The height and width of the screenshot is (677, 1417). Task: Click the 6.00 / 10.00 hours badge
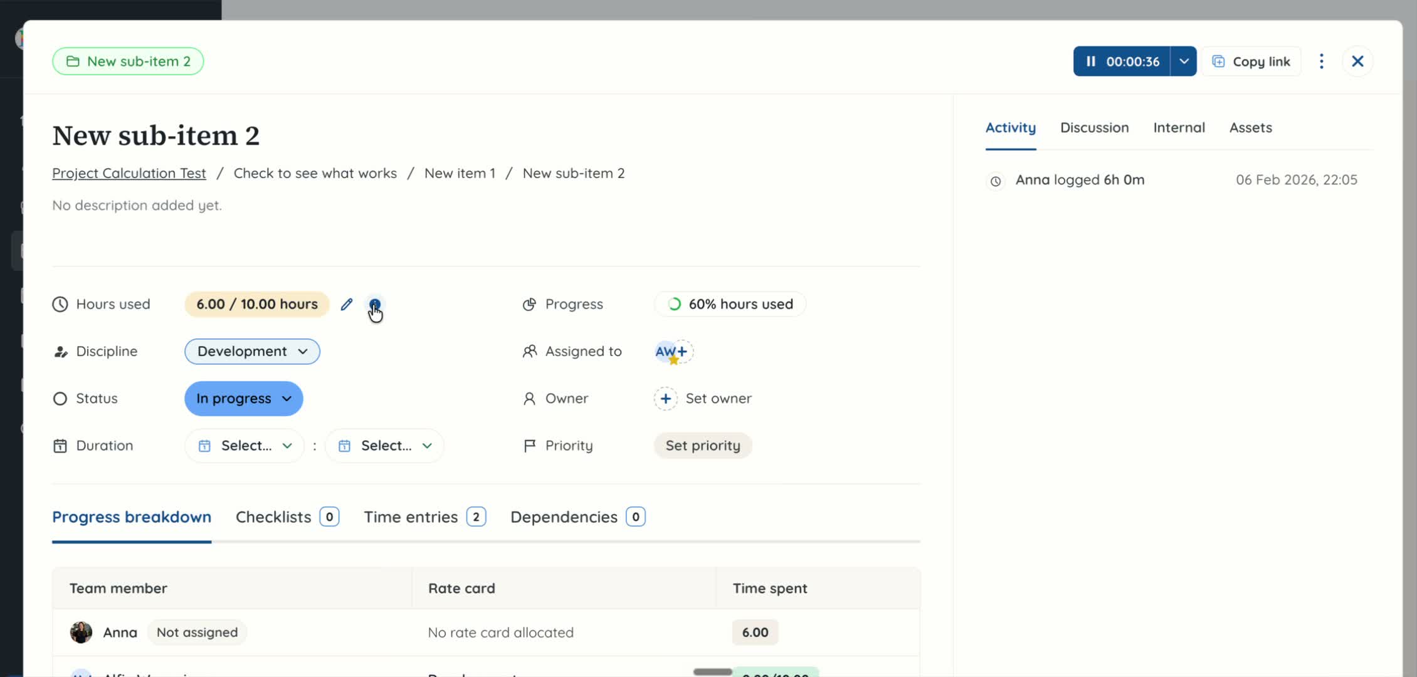257,304
